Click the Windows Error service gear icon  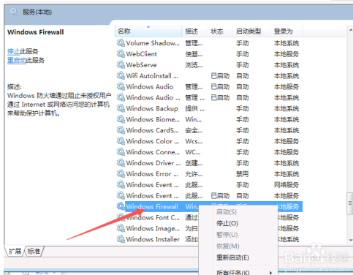tap(121, 173)
